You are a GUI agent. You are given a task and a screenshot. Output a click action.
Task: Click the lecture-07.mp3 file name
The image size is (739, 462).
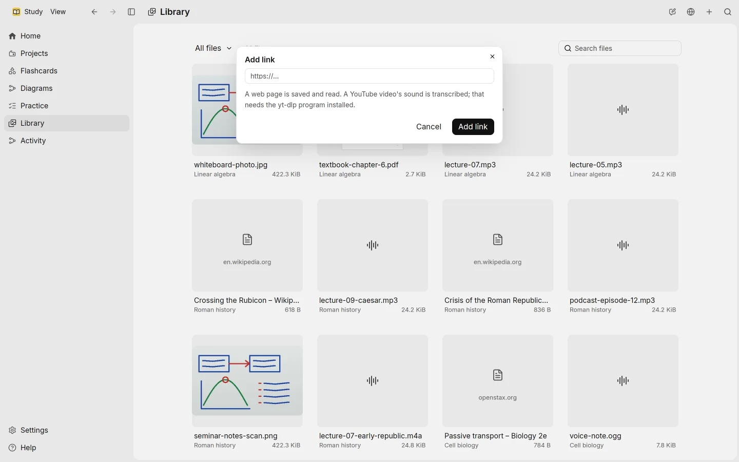coord(470,165)
